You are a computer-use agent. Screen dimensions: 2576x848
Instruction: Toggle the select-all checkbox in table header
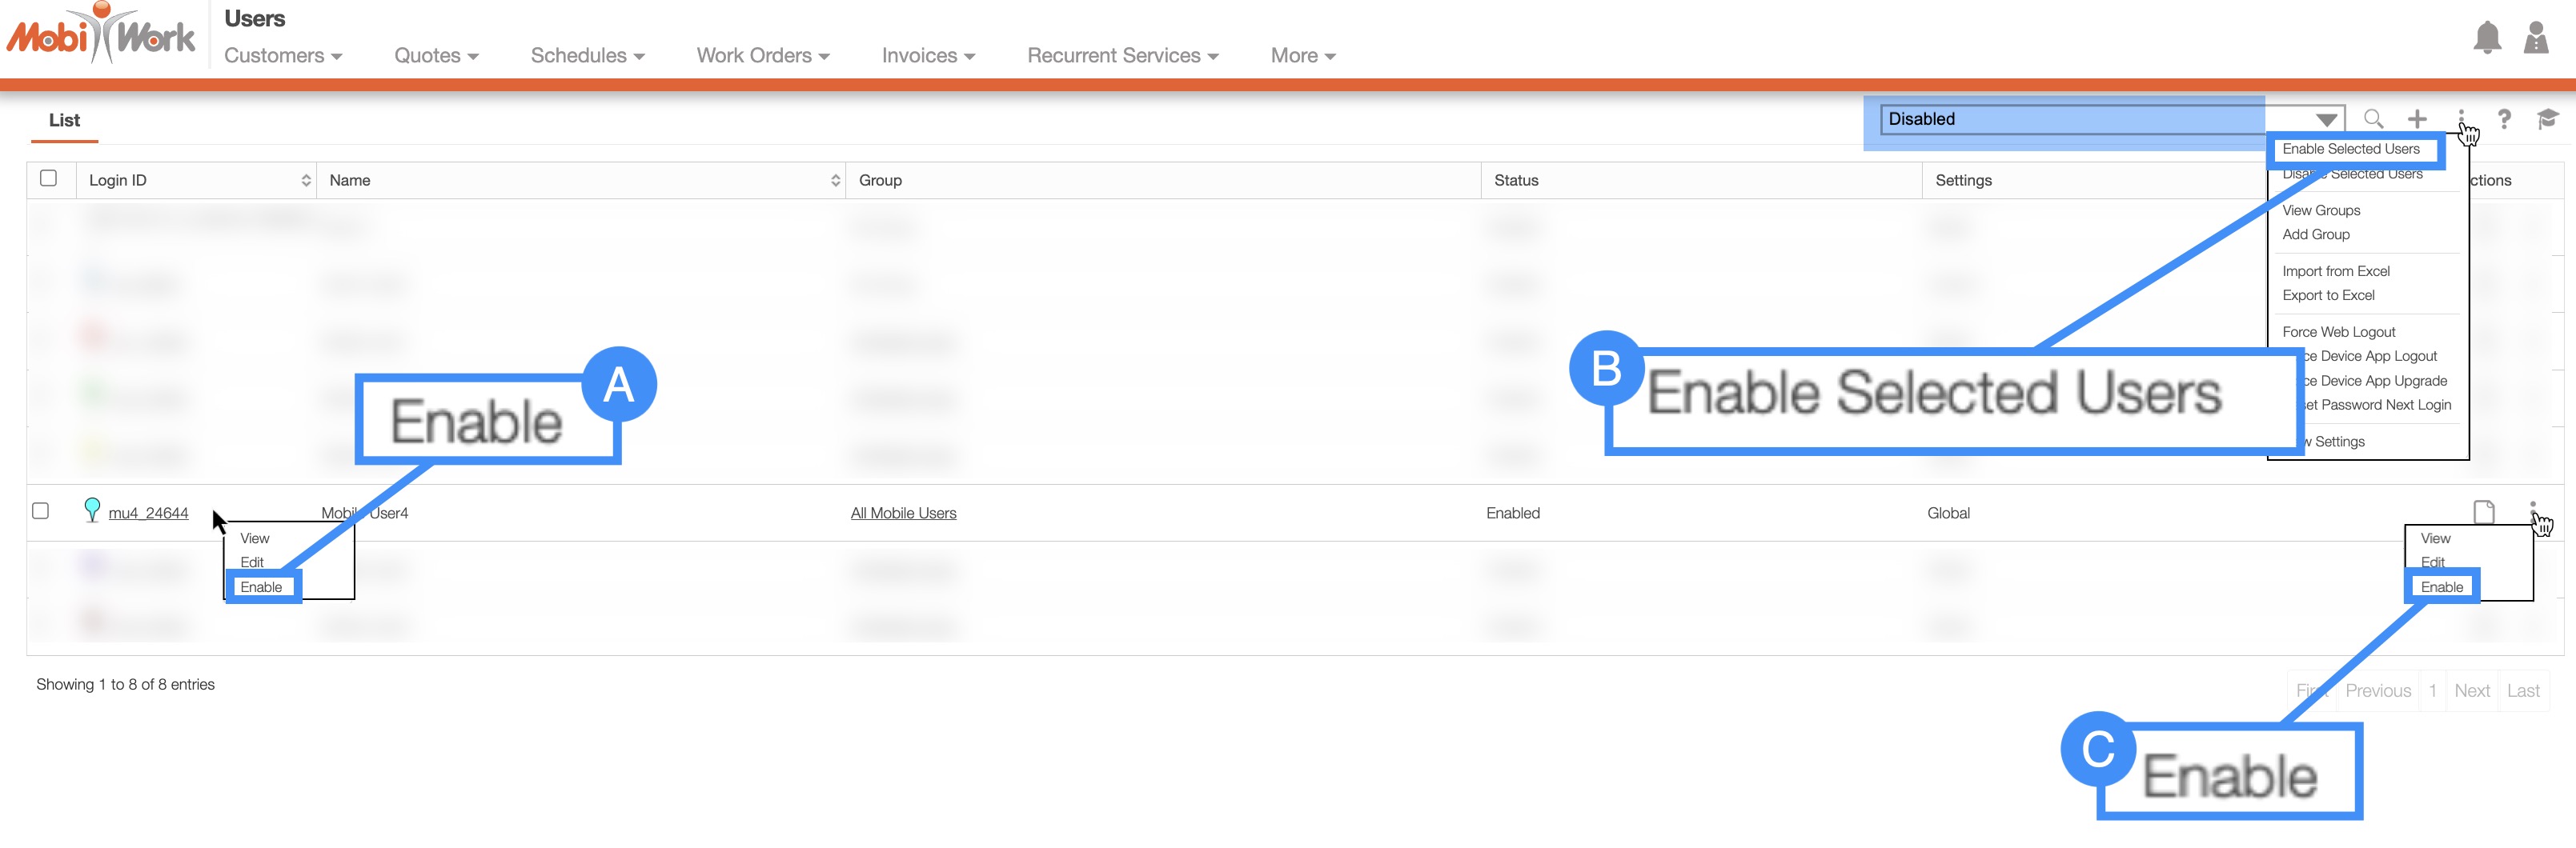point(48,178)
